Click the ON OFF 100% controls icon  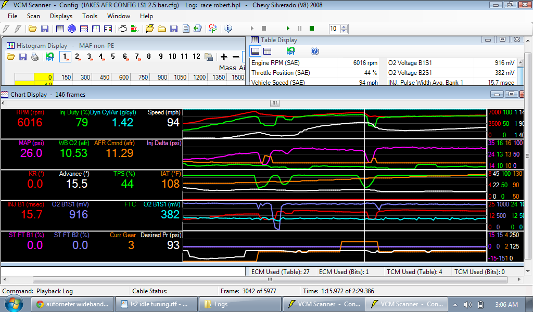coord(135,29)
